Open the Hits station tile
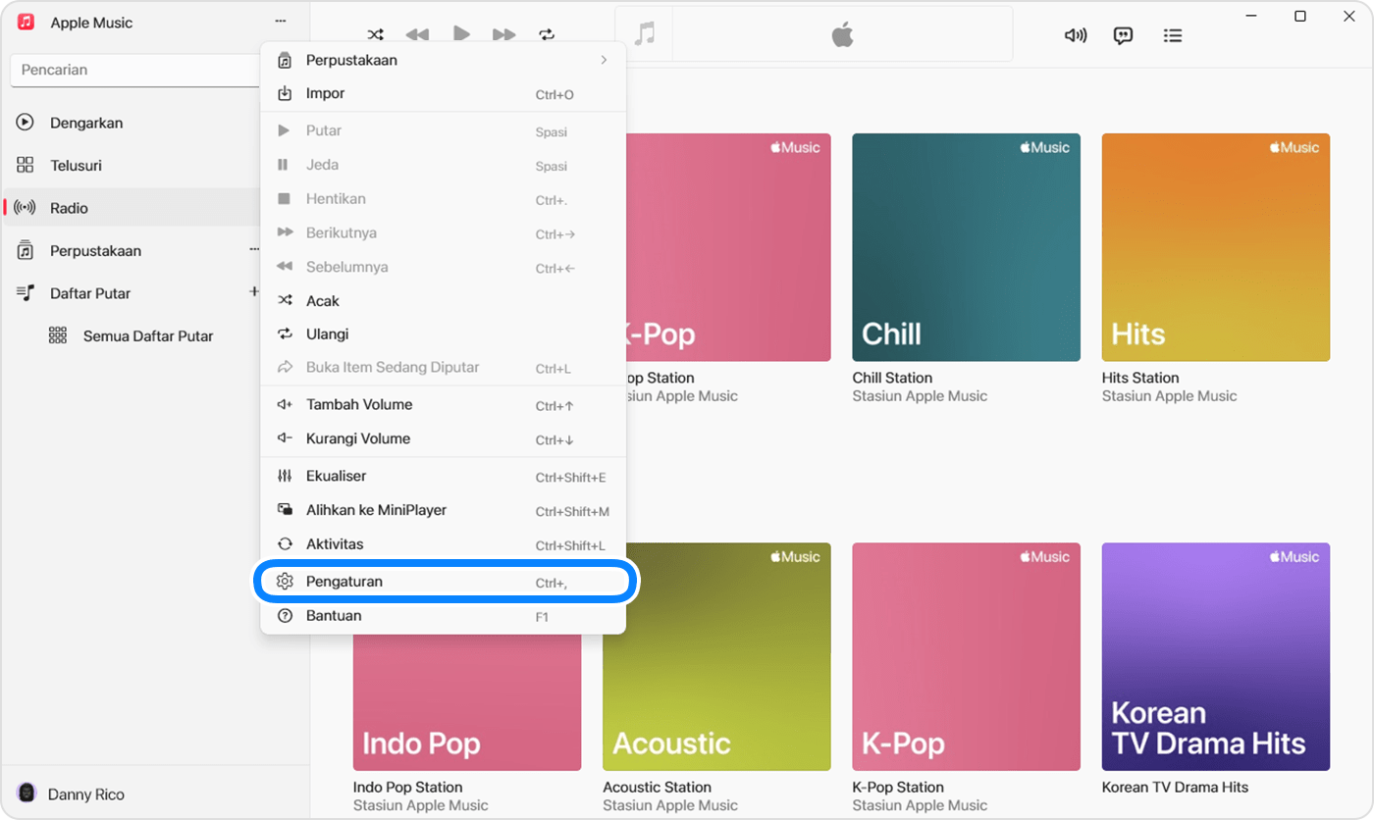This screenshot has height=820, width=1374. 1216,247
